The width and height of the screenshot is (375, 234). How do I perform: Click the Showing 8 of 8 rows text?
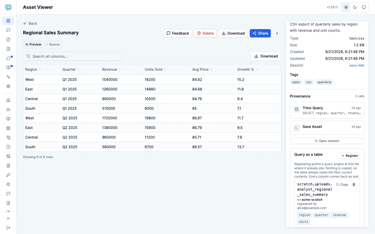click(x=38, y=157)
